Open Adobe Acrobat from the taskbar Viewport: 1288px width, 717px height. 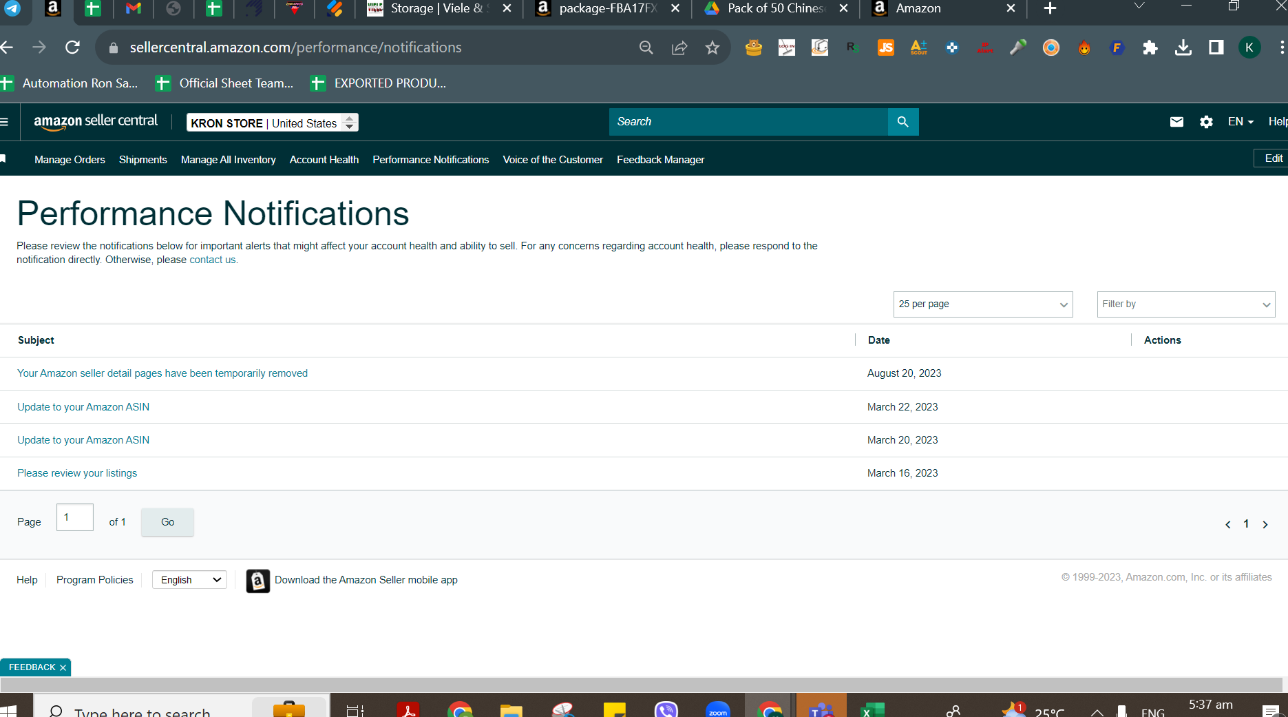pyautogui.click(x=408, y=709)
